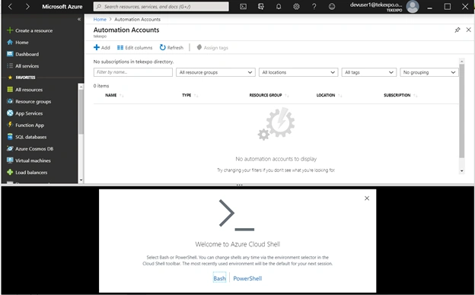475x295 pixels.
Task: Refresh the automation accounts list
Action: click(x=171, y=47)
